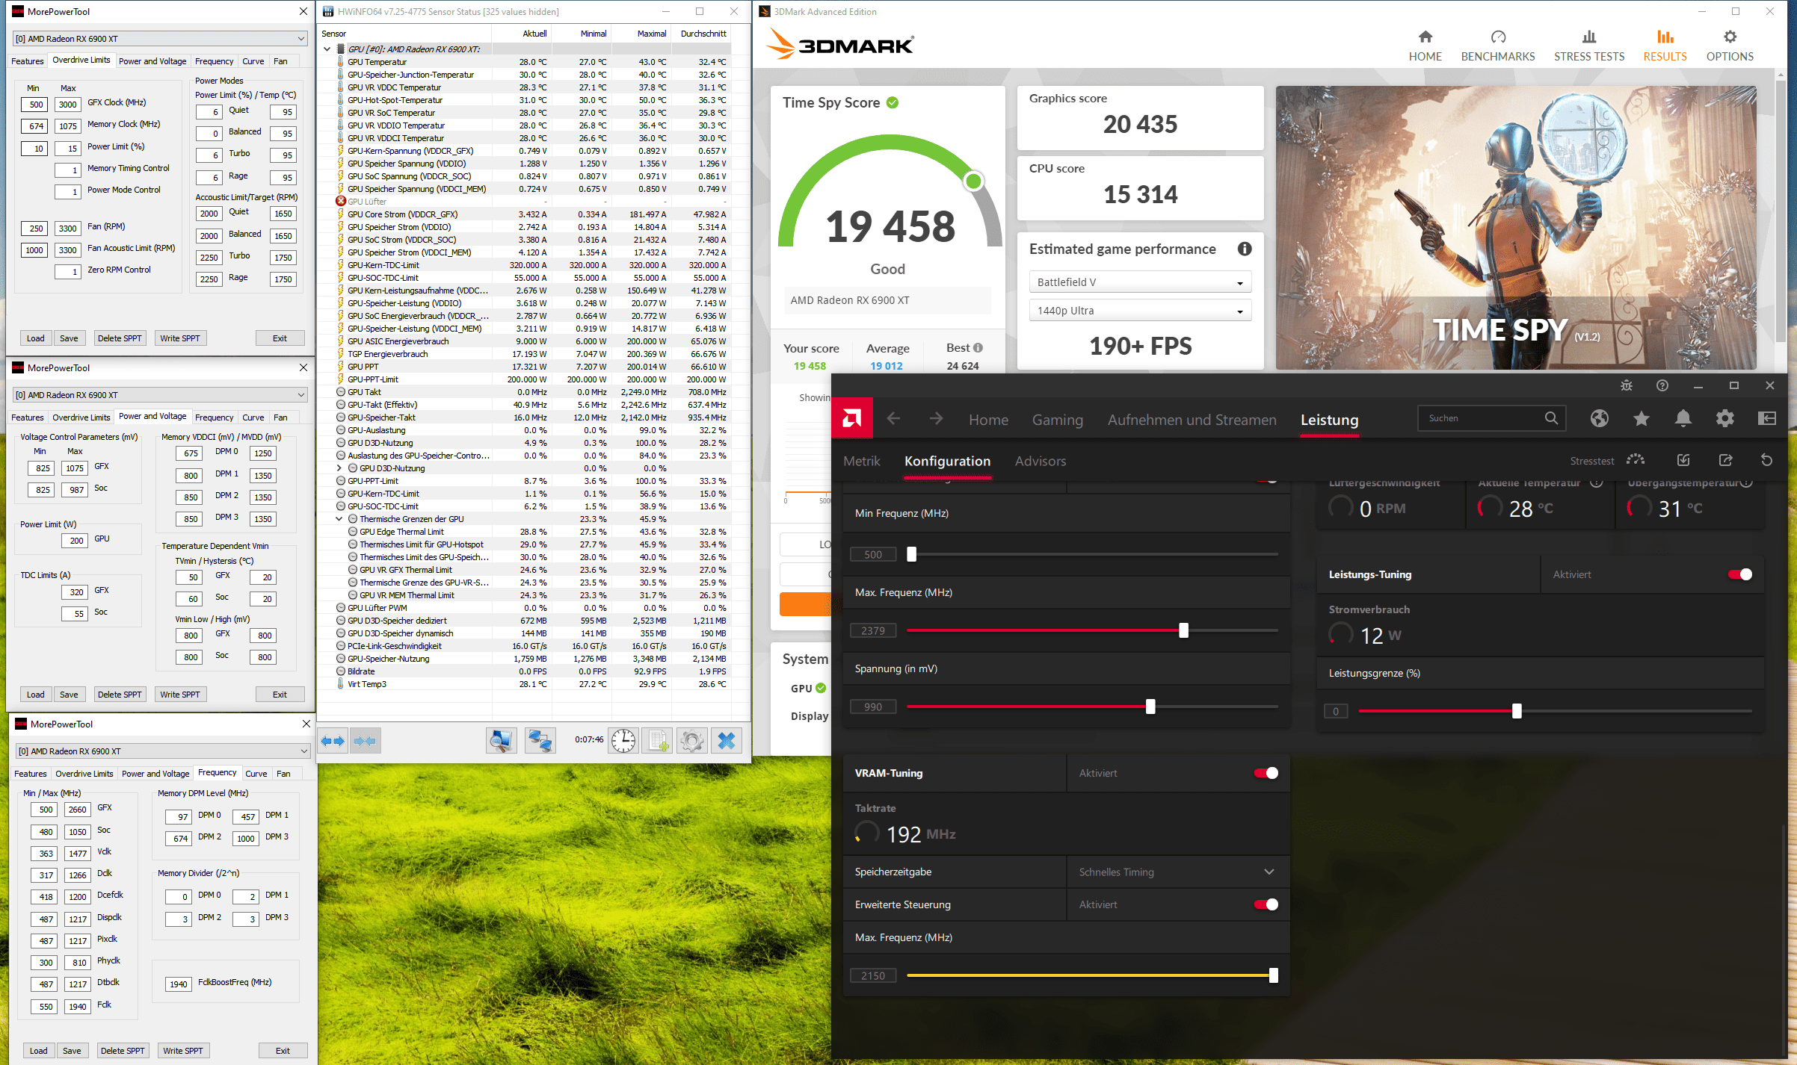Click the Spannung (in mV) slider handle
Image resolution: width=1797 pixels, height=1065 pixels.
point(1150,707)
